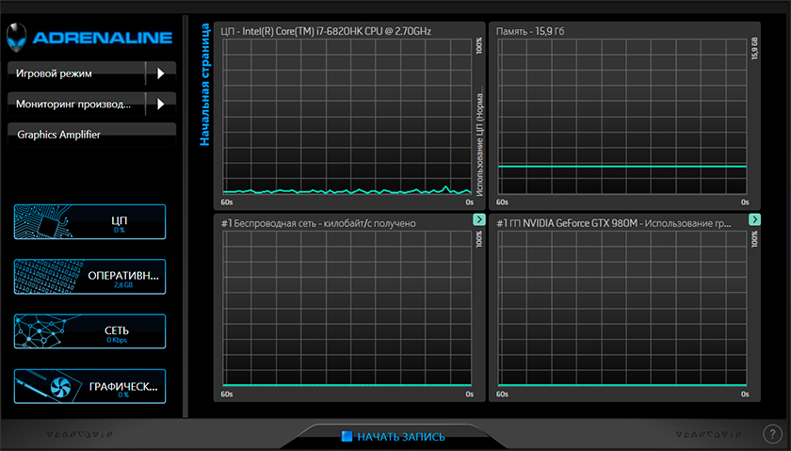The width and height of the screenshot is (791, 451).
Task: Expand the Игровой режим menu arrow
Action: [160, 73]
